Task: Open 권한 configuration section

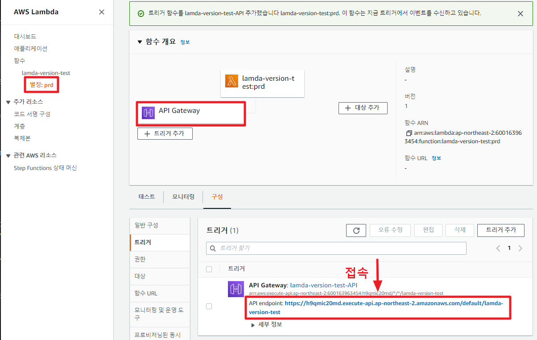Action: click(160, 259)
